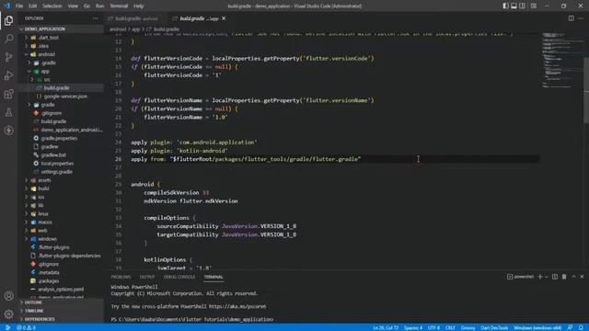Click the Explorer more actions ellipsis

coord(95,18)
